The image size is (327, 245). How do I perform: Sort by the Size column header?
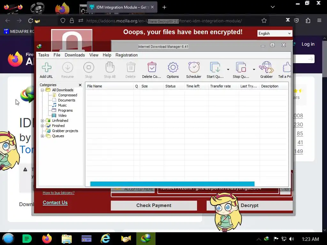coord(152,86)
